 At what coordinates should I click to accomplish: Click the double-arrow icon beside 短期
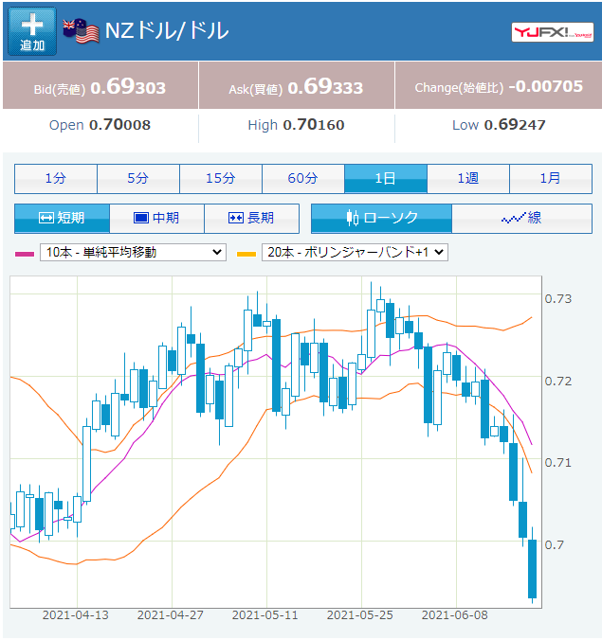pos(46,218)
